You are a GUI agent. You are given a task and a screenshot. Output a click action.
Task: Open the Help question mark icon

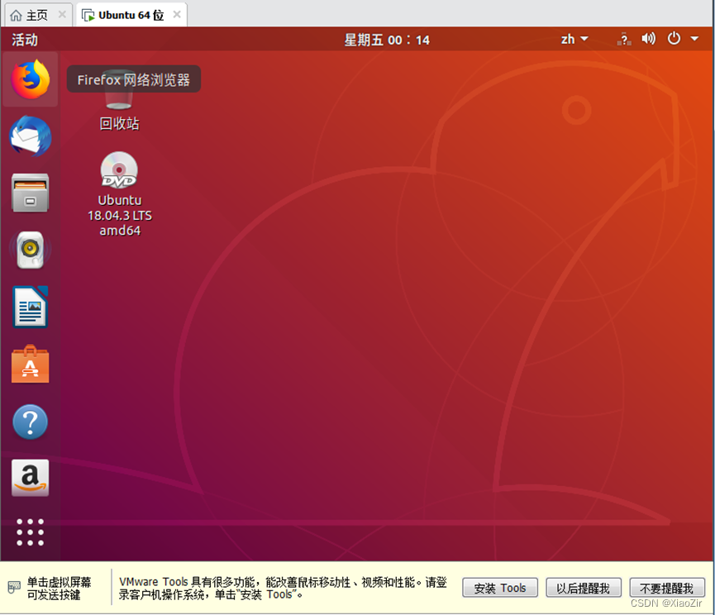click(30, 422)
